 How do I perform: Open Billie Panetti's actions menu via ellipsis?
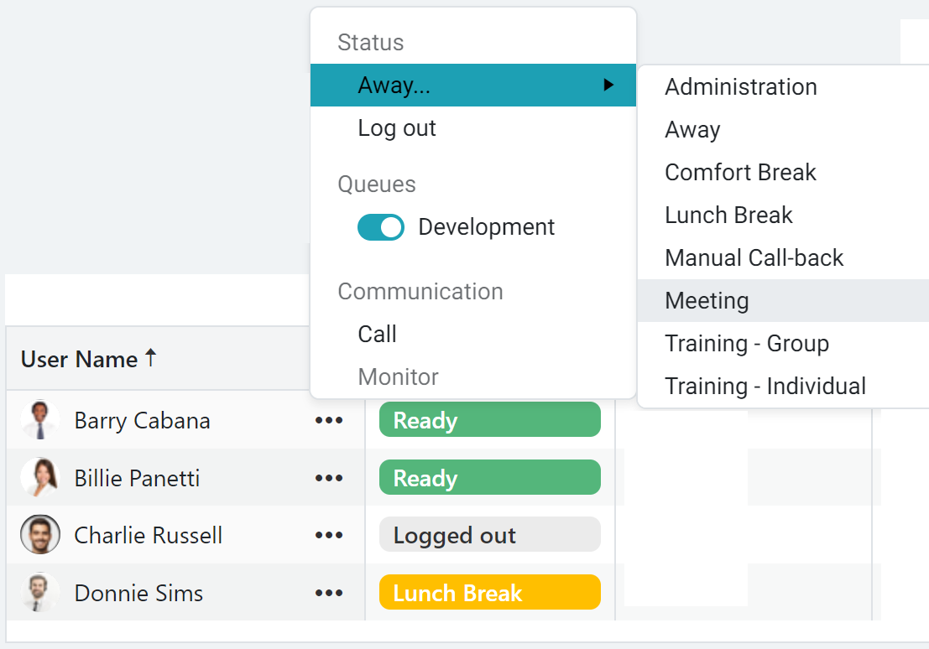coord(329,478)
